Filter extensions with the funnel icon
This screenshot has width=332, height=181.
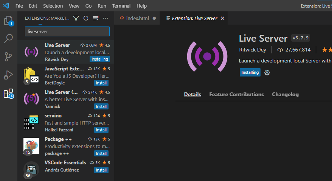76,18
